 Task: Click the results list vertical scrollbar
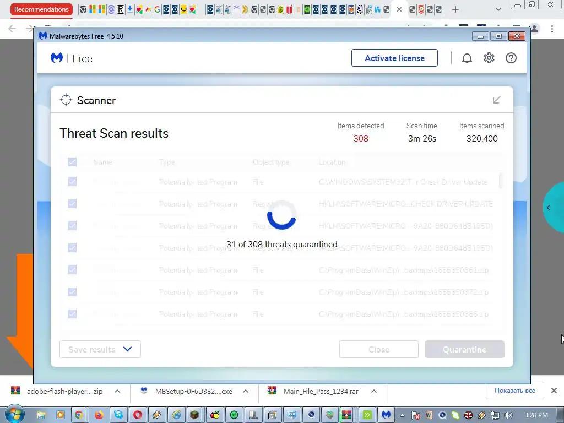(500, 181)
